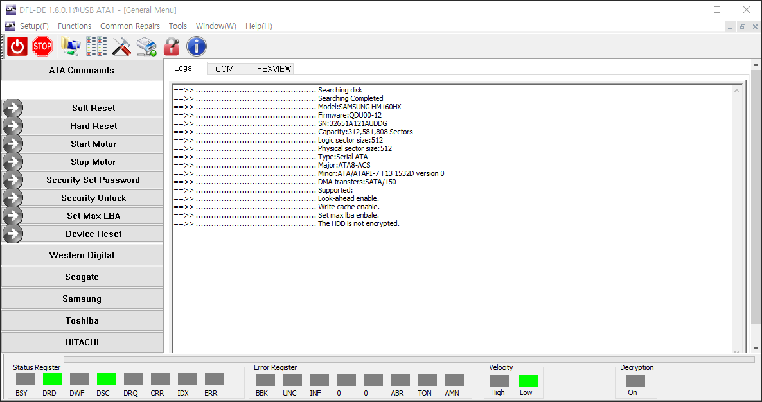Open the folder and network computers icon
This screenshot has width=762, height=402.
[x=71, y=47]
